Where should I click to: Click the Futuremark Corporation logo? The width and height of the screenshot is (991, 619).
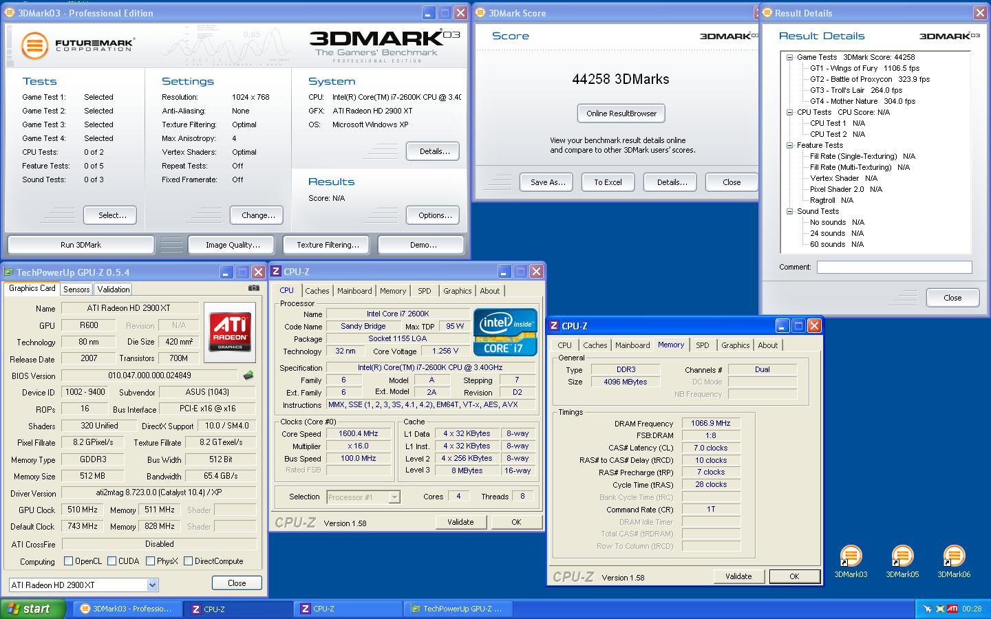tap(78, 45)
